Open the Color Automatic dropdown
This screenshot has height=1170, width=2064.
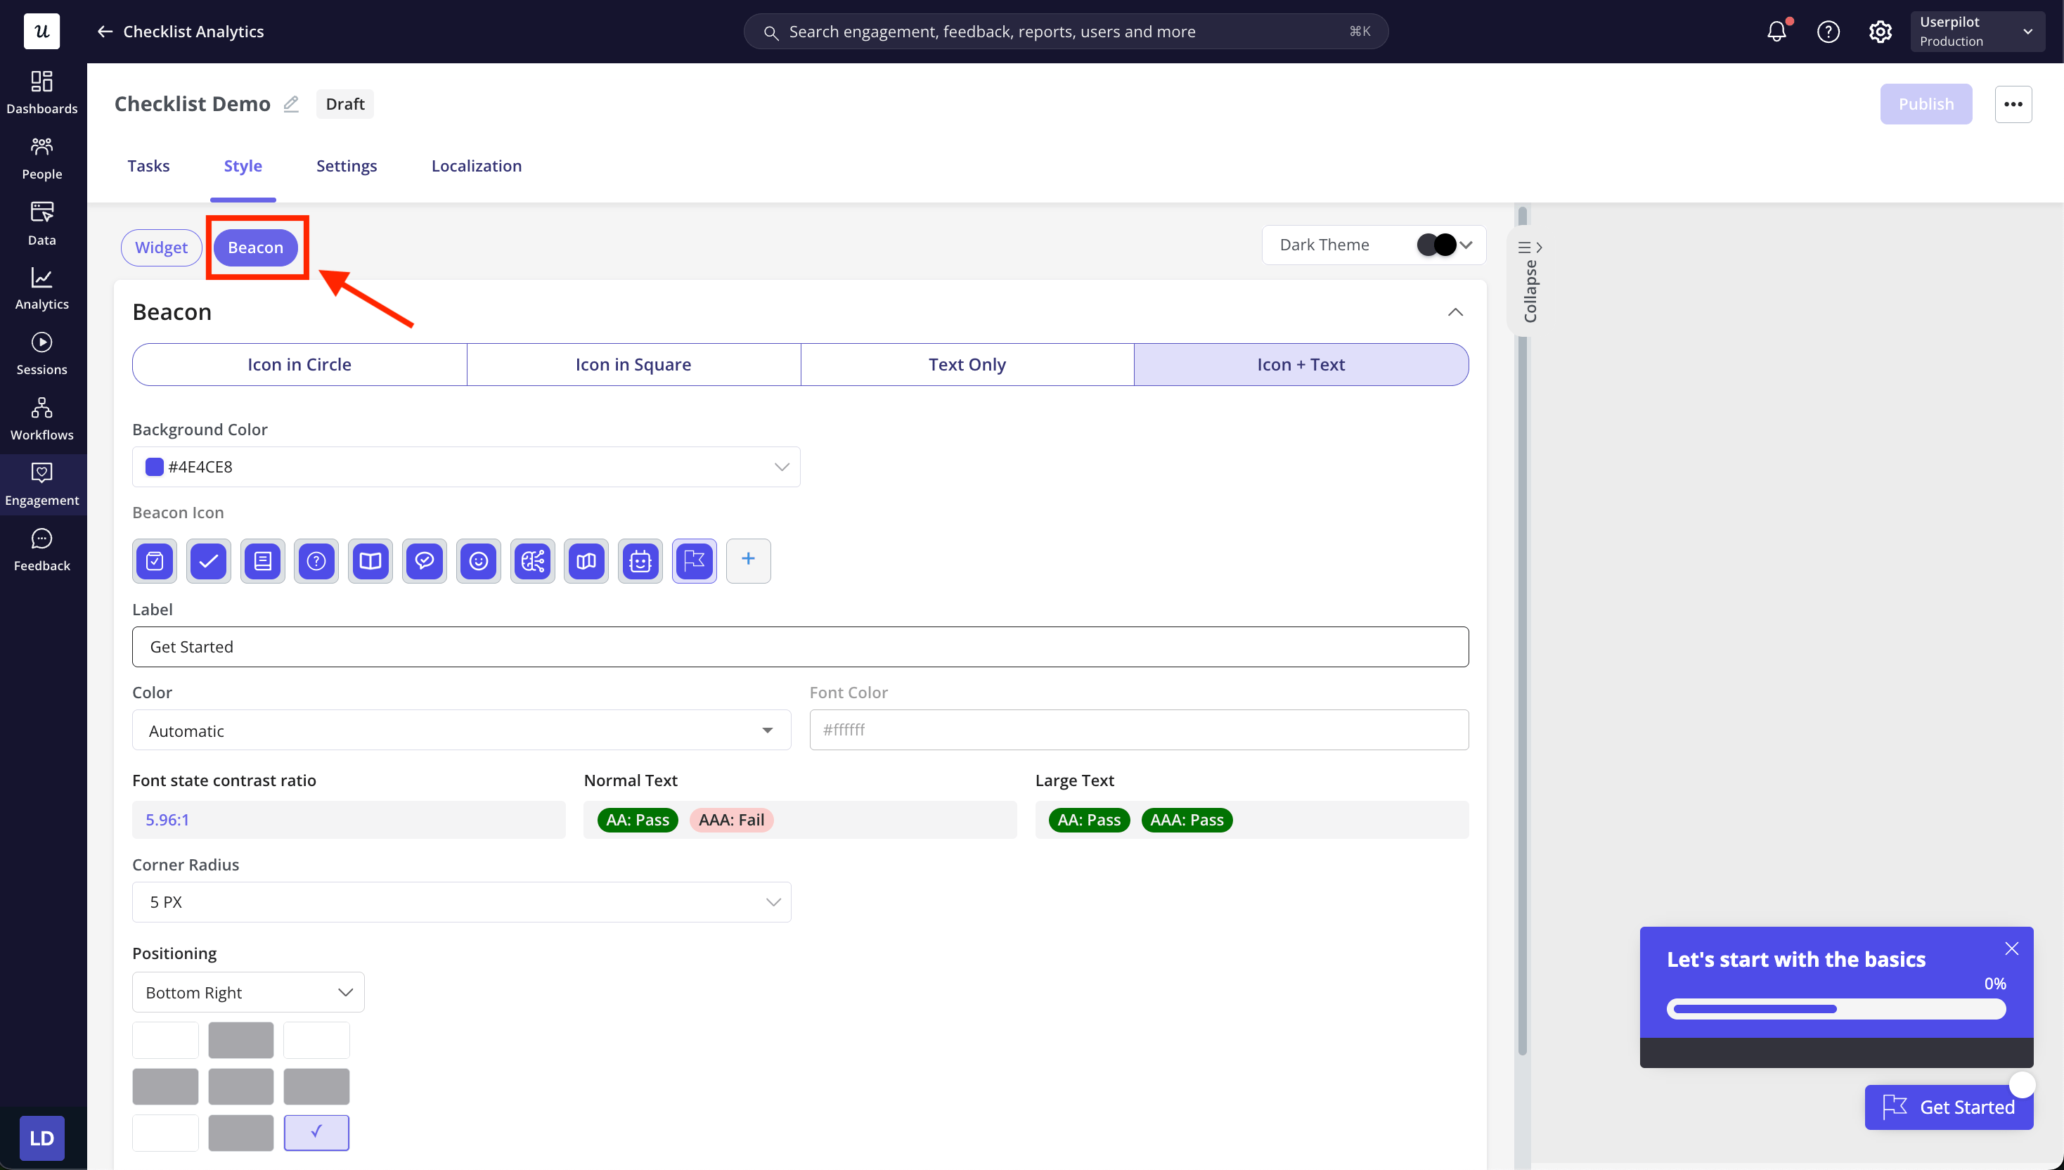coord(461,731)
